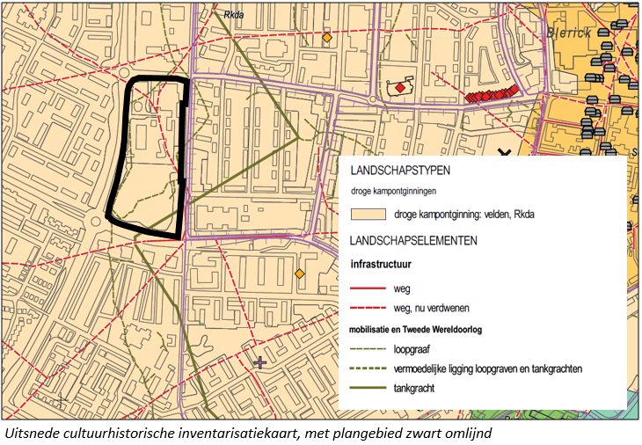Click the thick dashed 'vermoedelijke ligging' legend line
Screen dimensions: 642x445
(368, 368)
